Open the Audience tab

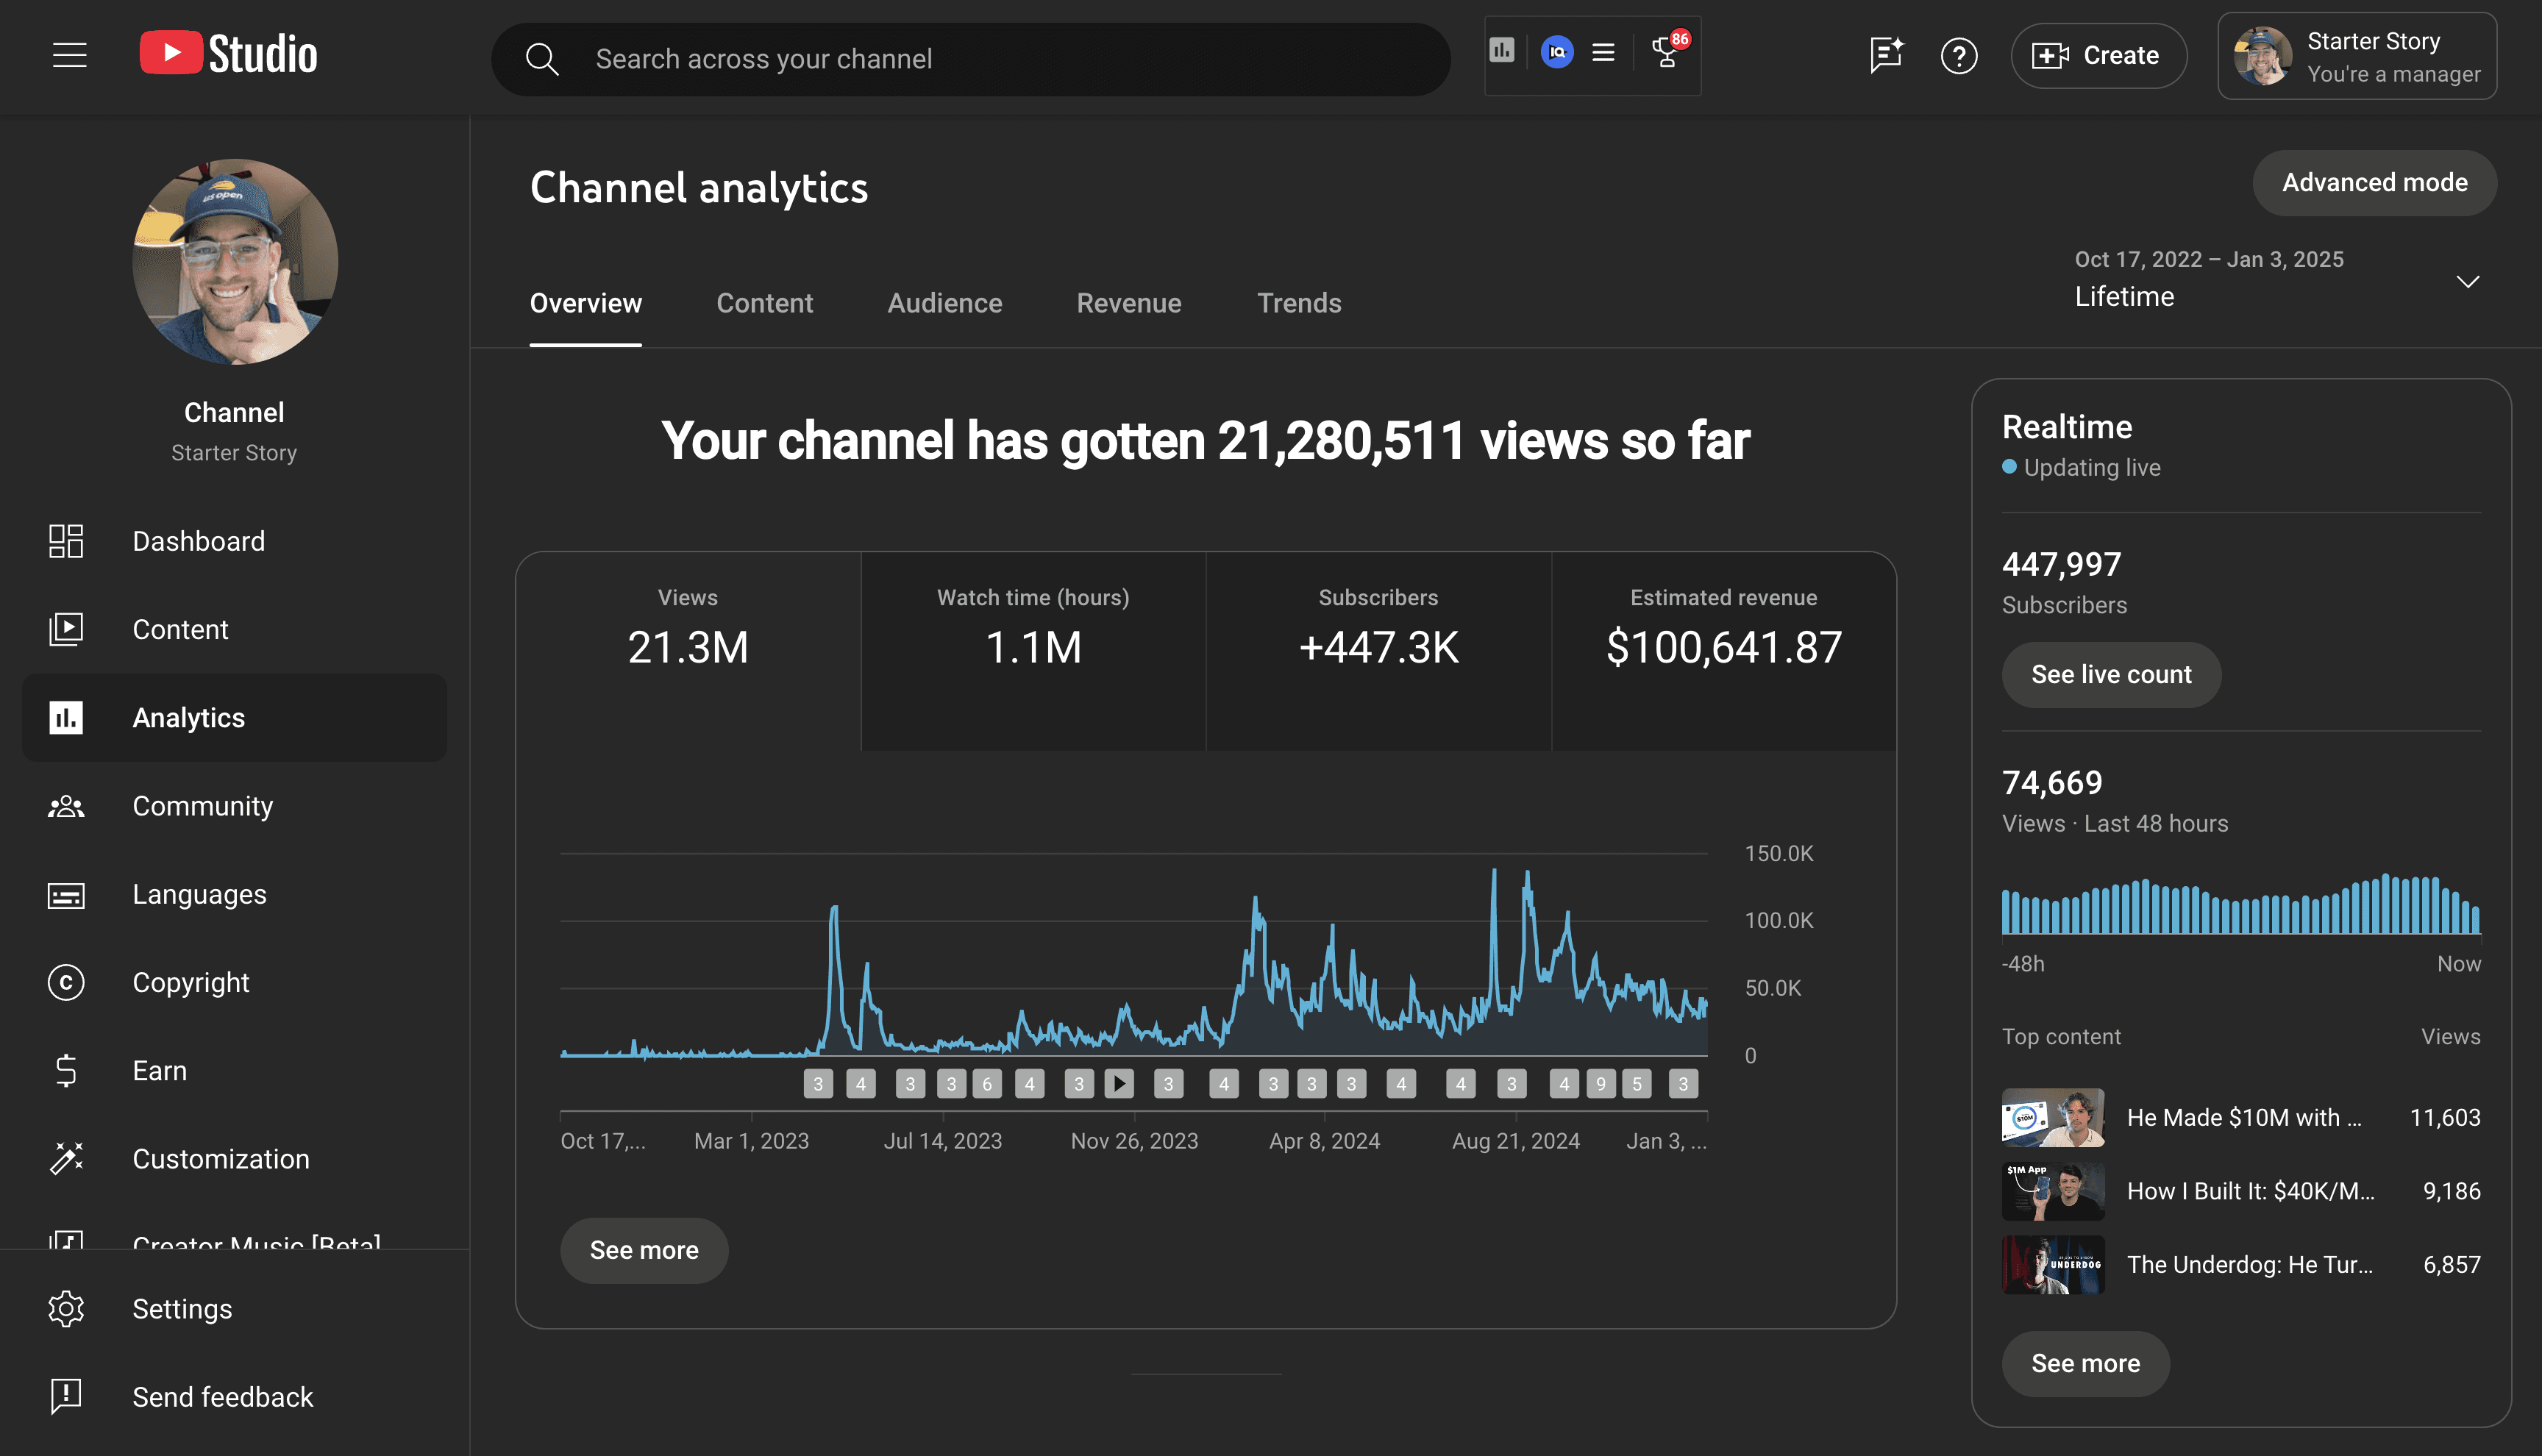click(945, 303)
